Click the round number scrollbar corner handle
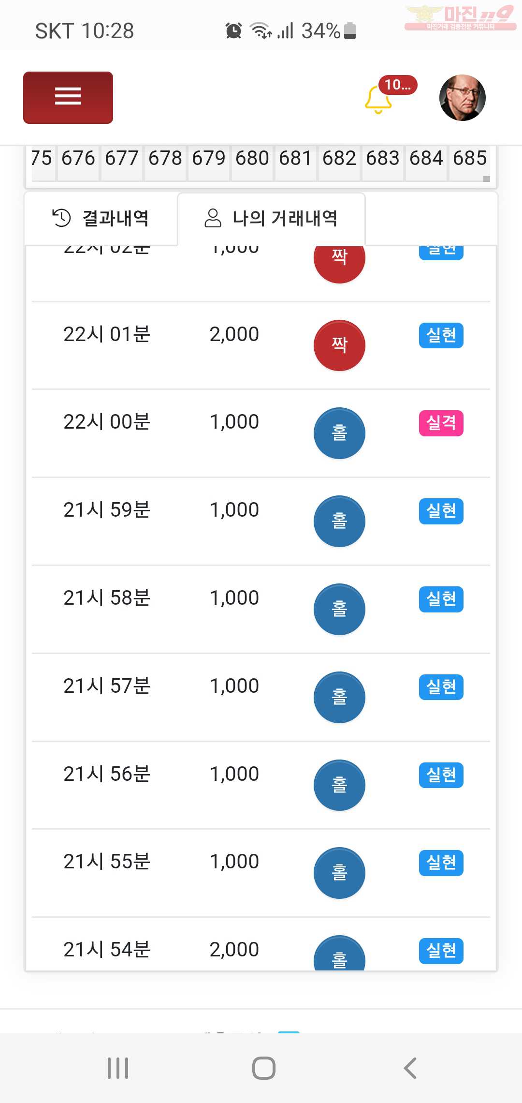 point(487,179)
